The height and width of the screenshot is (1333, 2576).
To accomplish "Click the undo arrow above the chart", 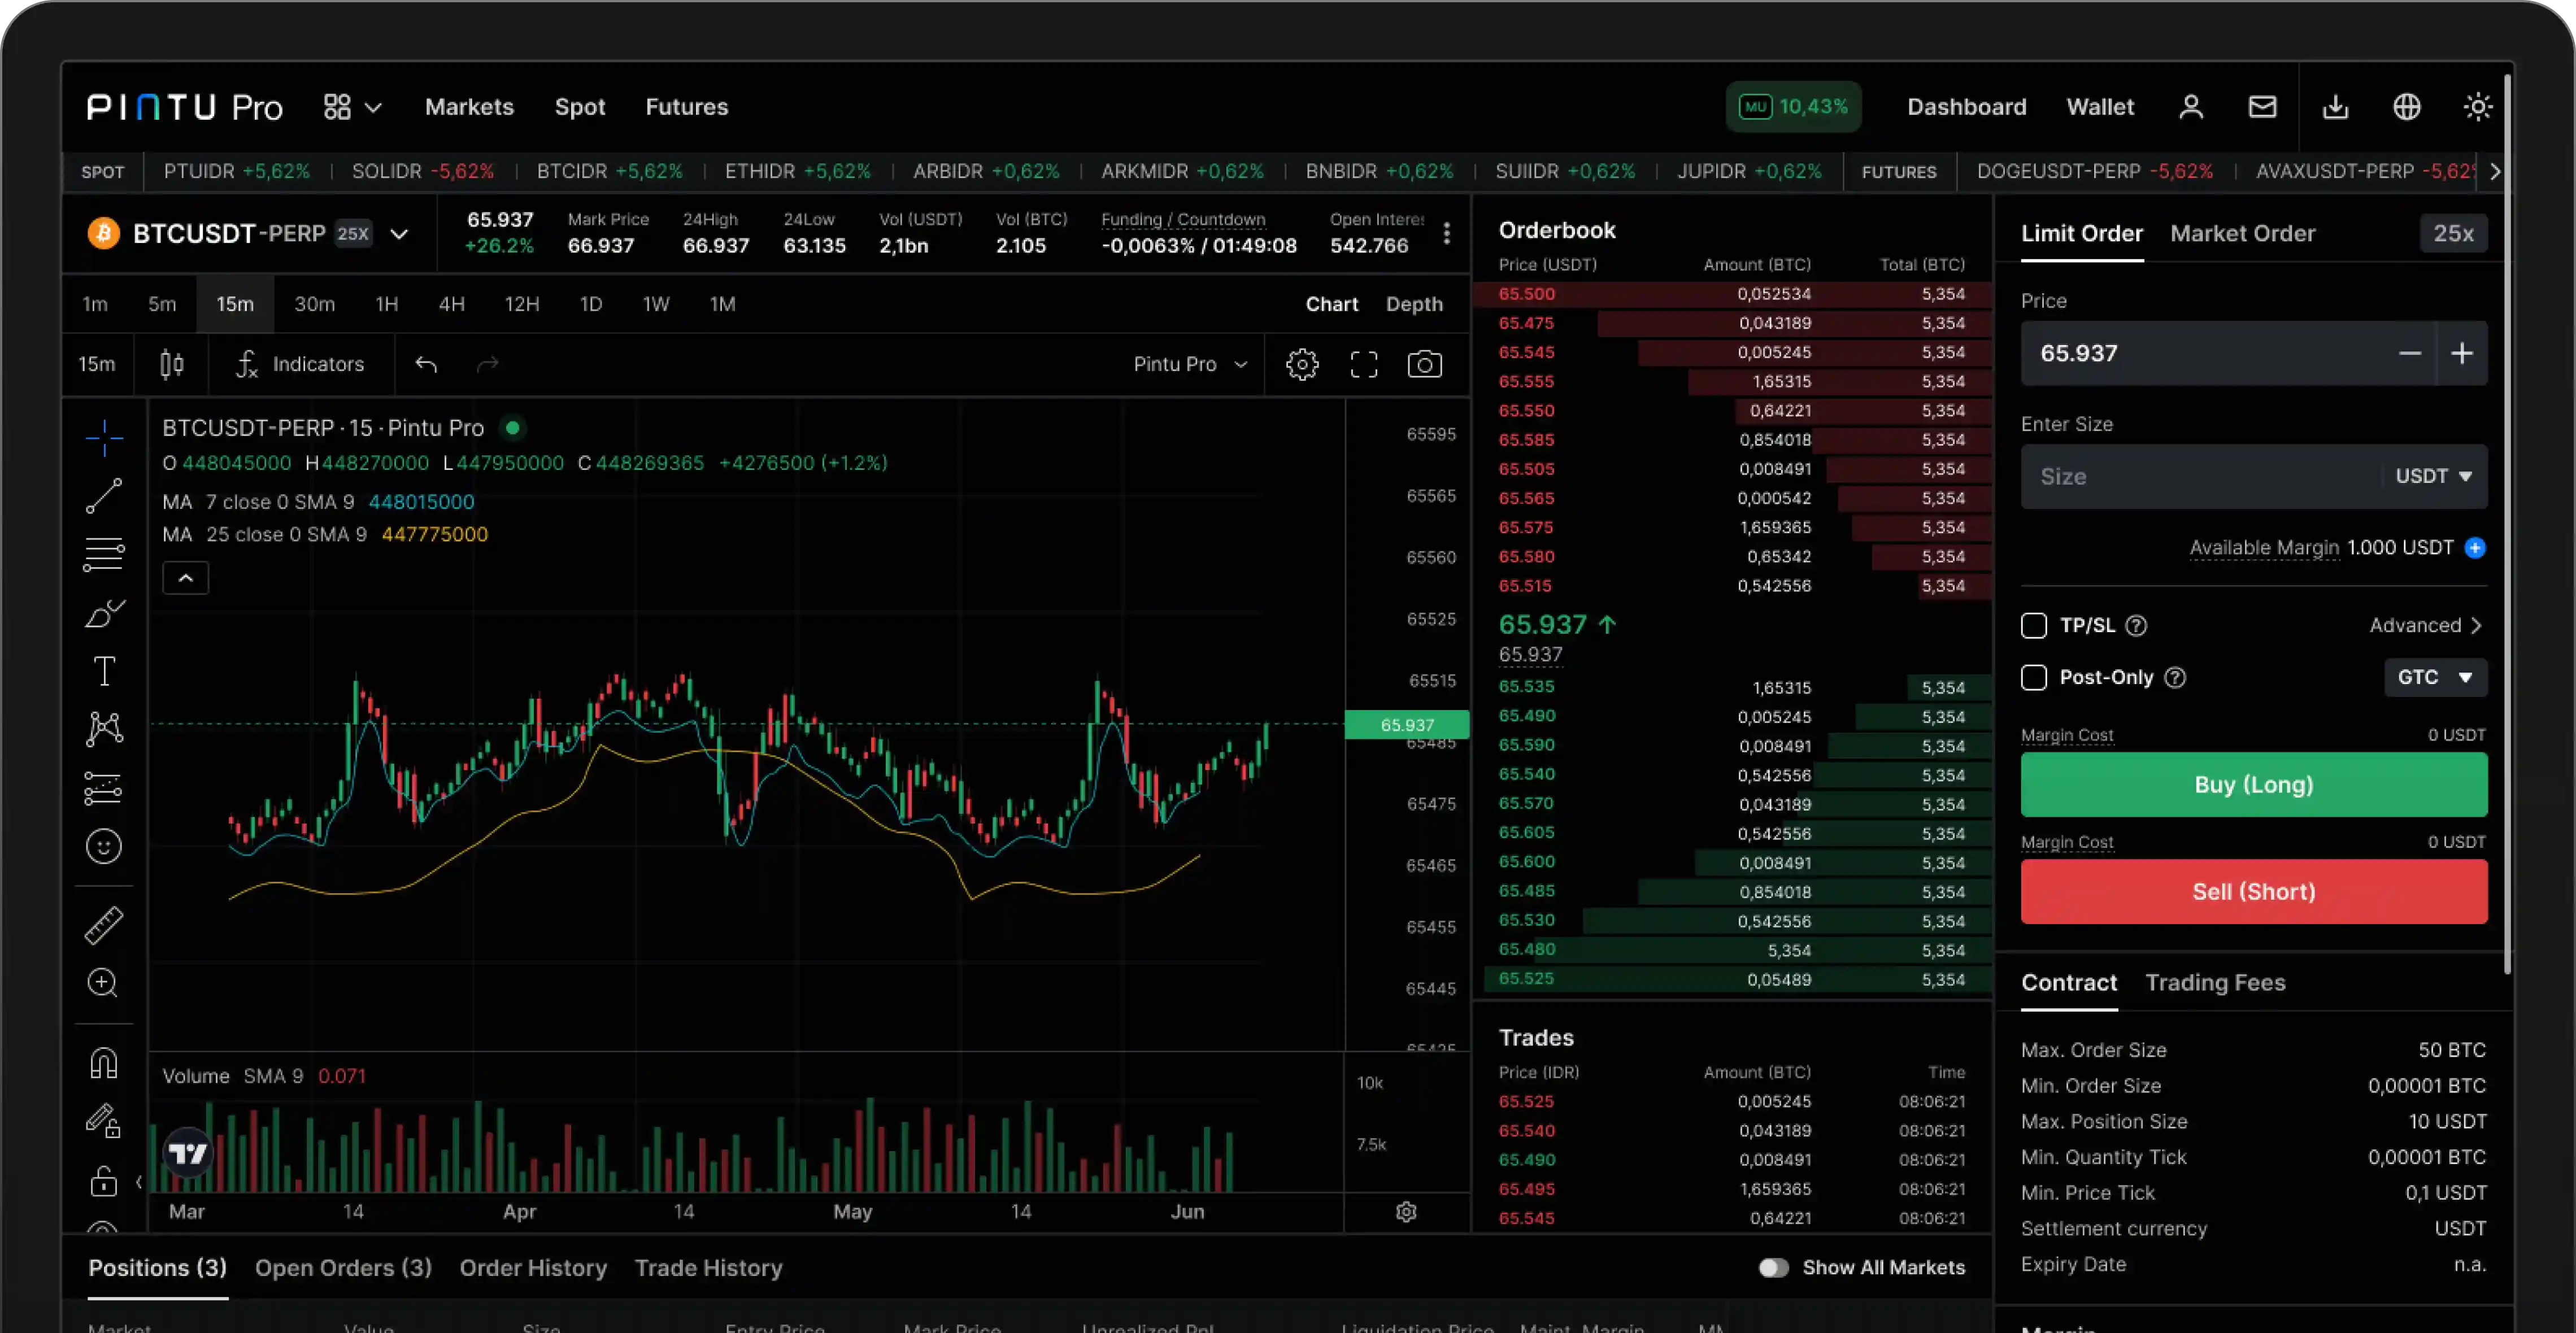I will [426, 364].
